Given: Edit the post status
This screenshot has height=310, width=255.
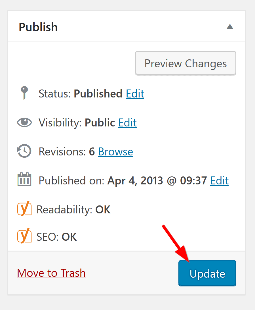Looking at the screenshot, I should click(135, 94).
